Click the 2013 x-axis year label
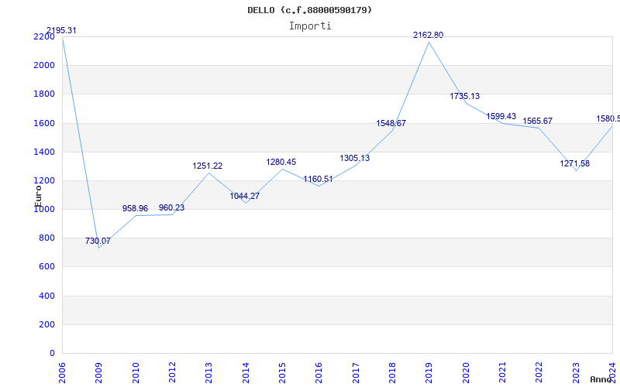 tap(209, 371)
